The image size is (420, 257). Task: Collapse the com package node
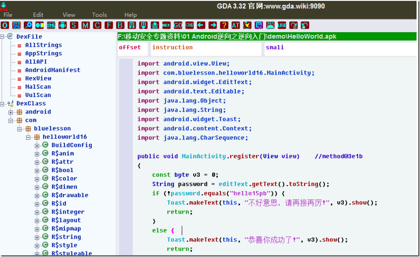(x=11, y=120)
